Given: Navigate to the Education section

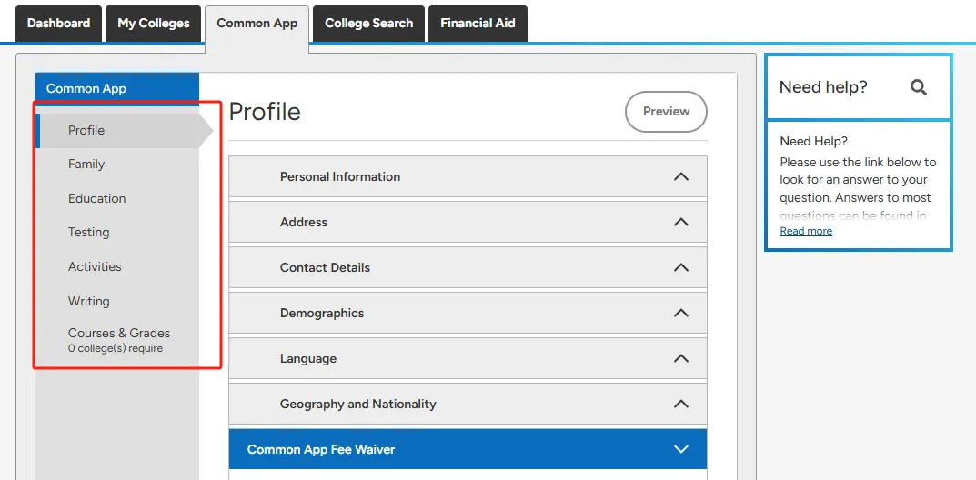Looking at the screenshot, I should pos(96,198).
